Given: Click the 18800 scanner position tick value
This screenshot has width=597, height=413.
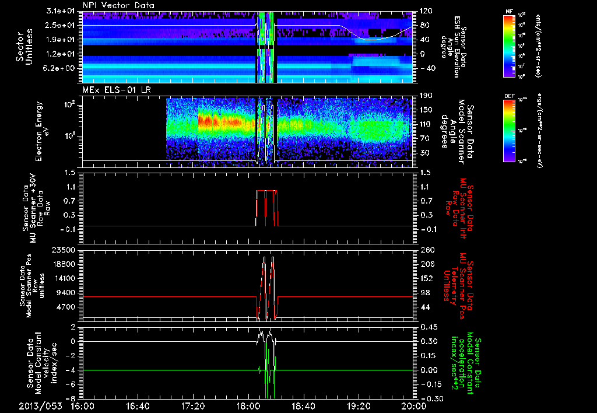Looking at the screenshot, I should click(64, 264).
